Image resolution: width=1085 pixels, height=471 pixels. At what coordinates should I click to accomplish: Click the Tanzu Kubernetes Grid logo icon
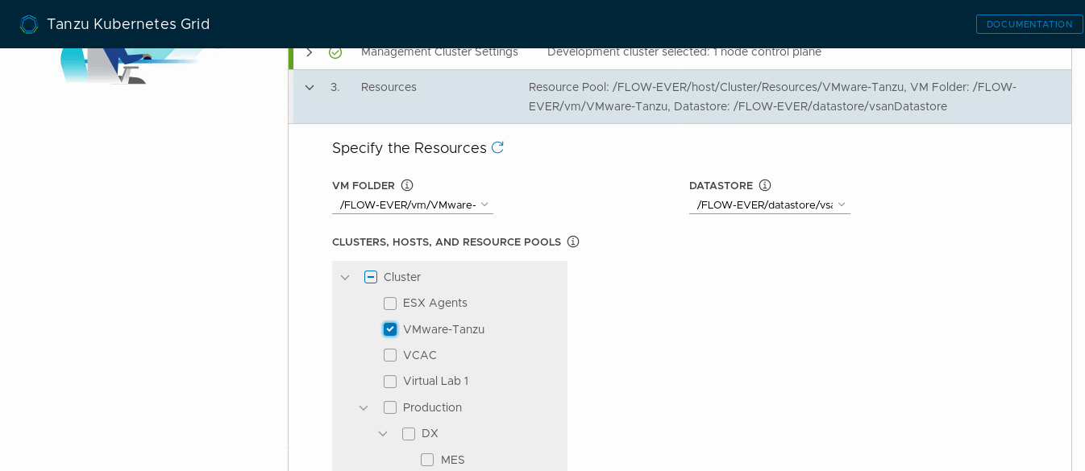(29, 24)
